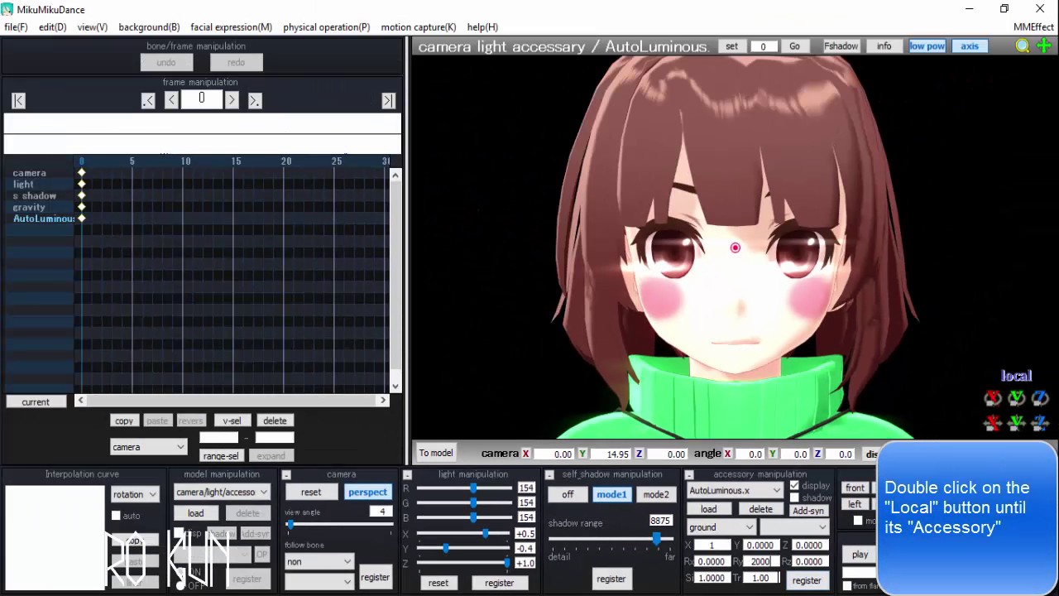The width and height of the screenshot is (1059, 596).
Task: Collapse the accessory manipulation panel
Action: pyautogui.click(x=688, y=475)
